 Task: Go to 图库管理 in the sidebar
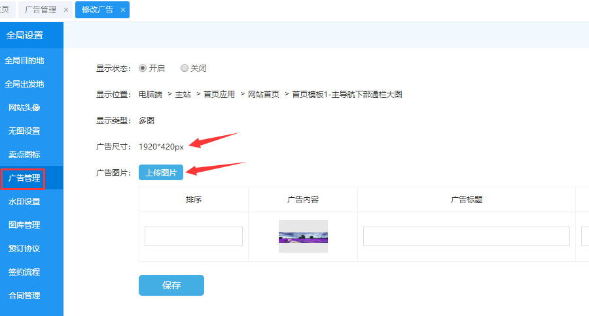point(24,225)
